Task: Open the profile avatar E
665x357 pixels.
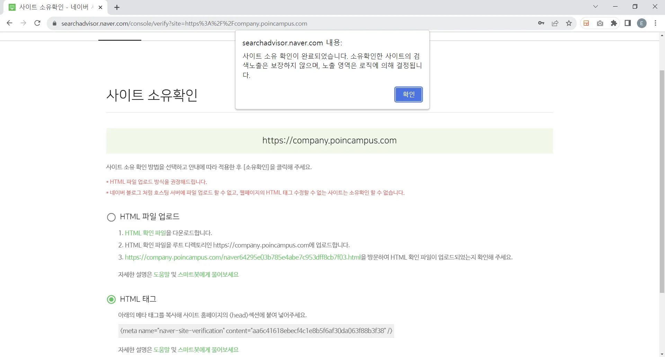Action: tap(642, 23)
